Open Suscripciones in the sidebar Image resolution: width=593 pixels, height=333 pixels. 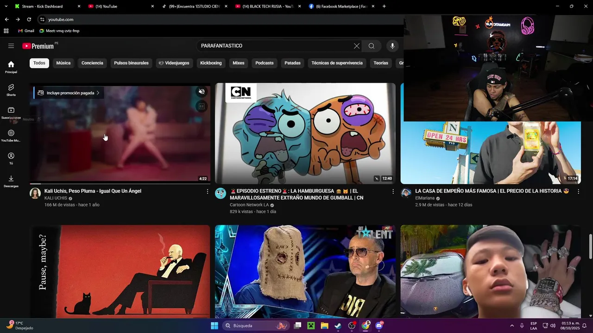(x=11, y=113)
